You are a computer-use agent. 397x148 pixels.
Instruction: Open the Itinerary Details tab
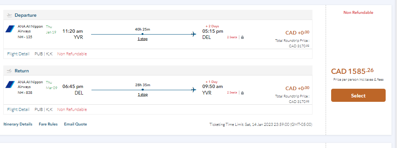[x=18, y=124]
